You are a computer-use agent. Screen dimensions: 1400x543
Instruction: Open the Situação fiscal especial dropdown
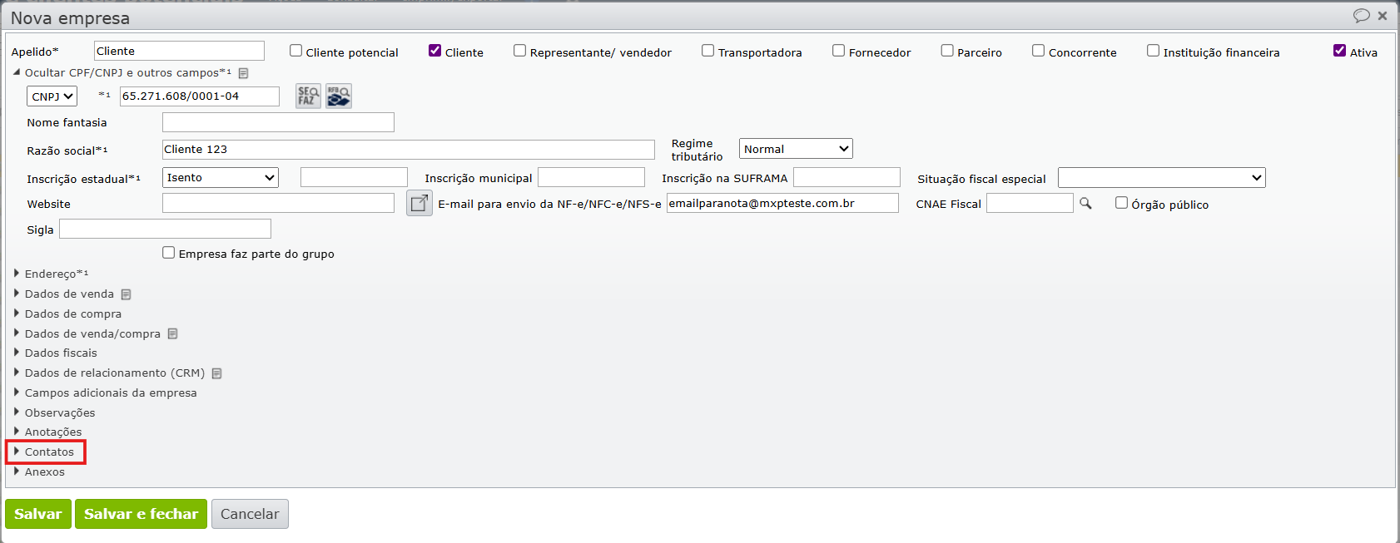pyautogui.click(x=1161, y=178)
